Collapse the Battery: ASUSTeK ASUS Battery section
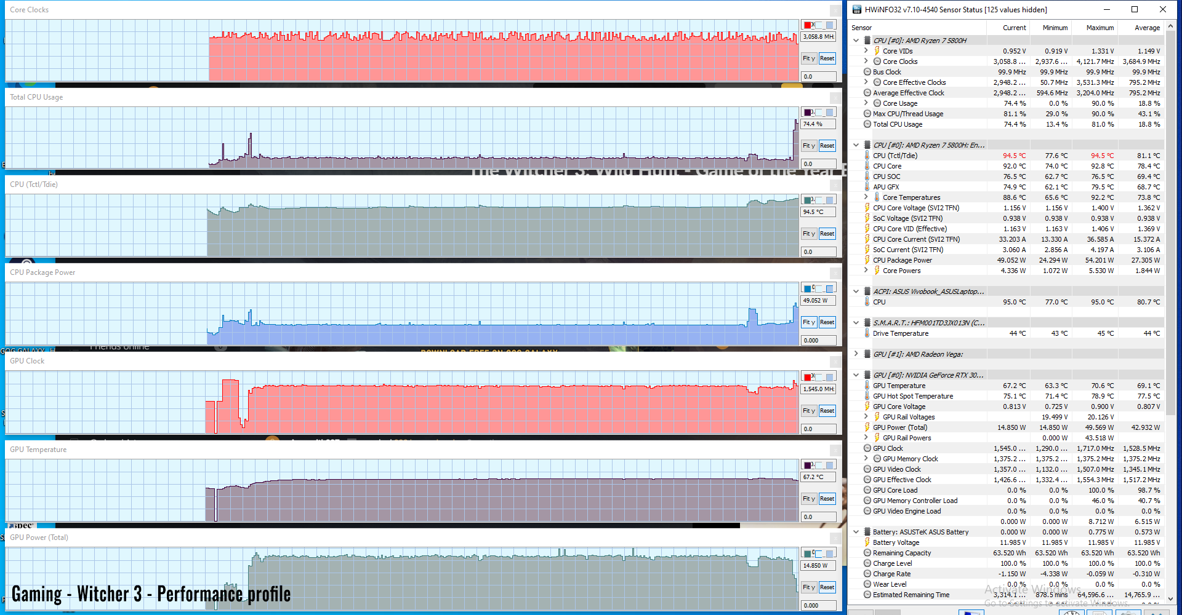The height and width of the screenshot is (615, 1182). [856, 532]
